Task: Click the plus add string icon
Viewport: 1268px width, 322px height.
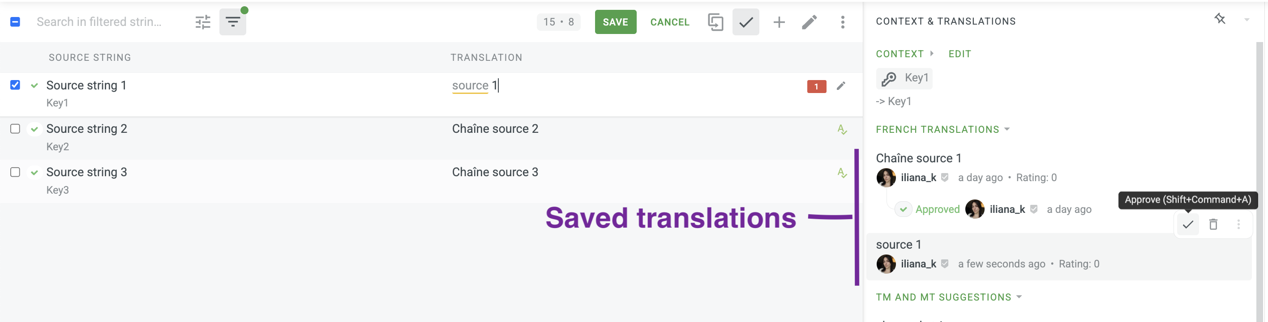Action: [x=779, y=22]
